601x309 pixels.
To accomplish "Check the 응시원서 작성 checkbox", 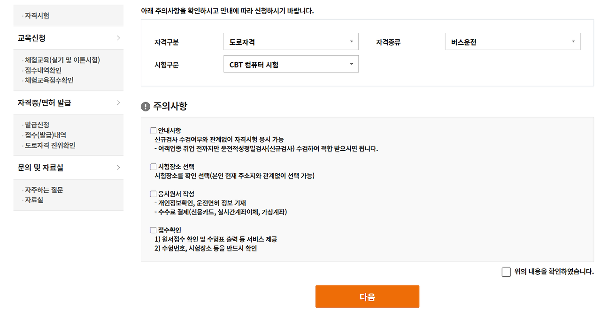I will click(x=153, y=193).
